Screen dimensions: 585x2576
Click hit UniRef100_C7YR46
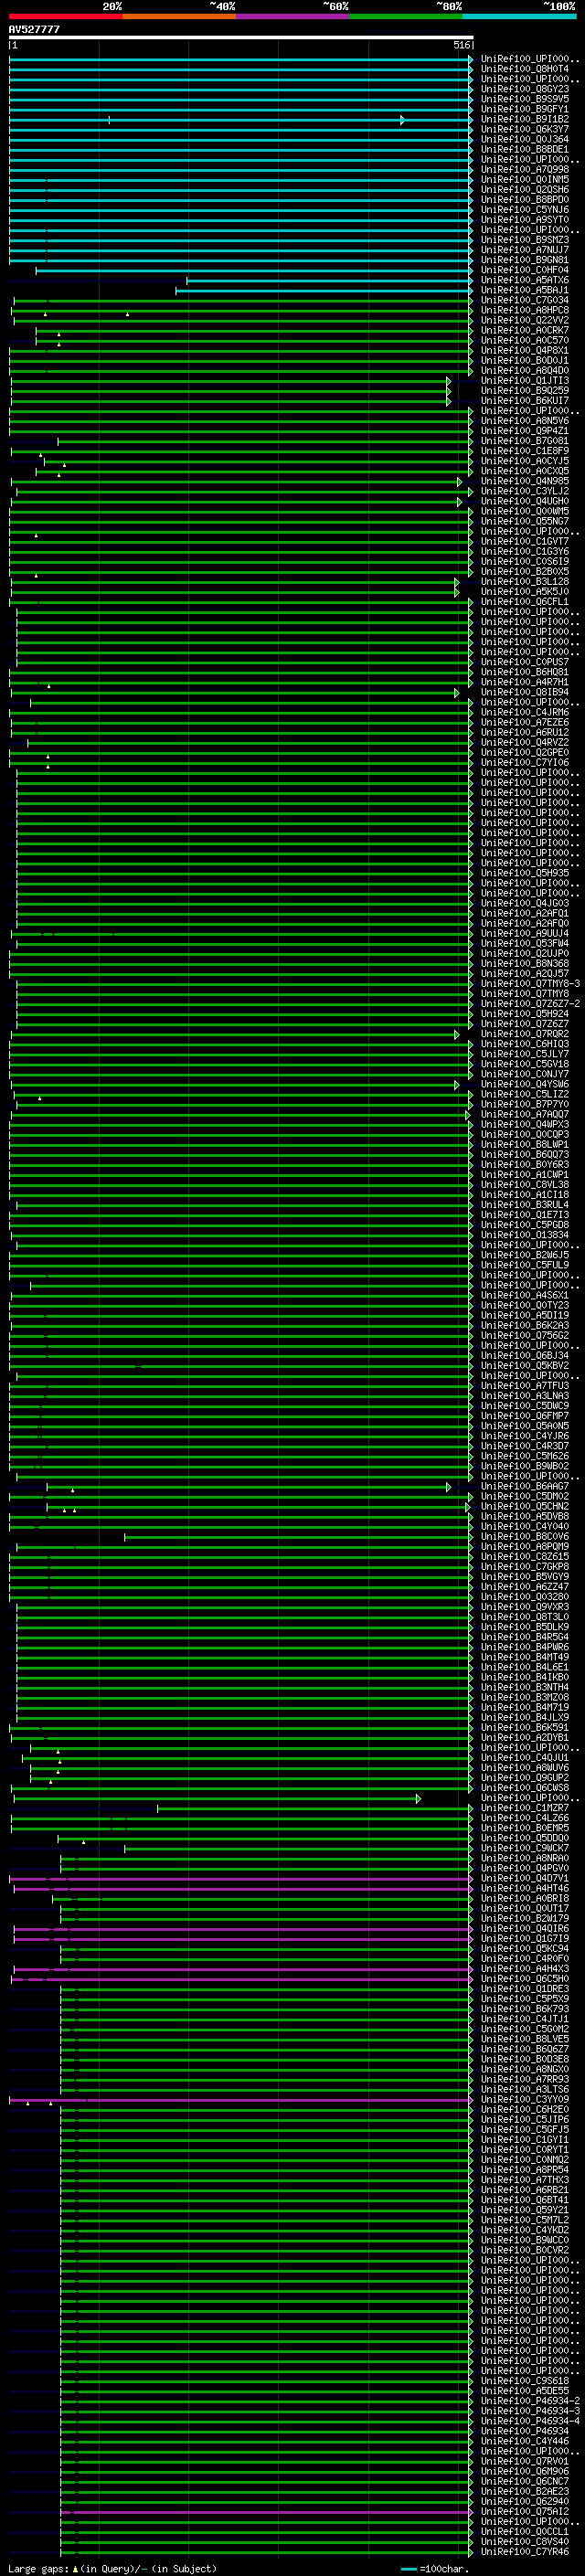tap(524, 2551)
